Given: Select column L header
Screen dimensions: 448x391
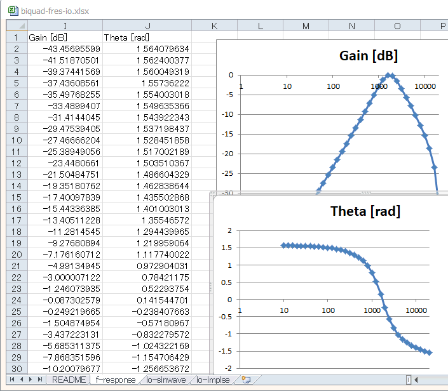Looking at the screenshot, I should click(260, 25).
